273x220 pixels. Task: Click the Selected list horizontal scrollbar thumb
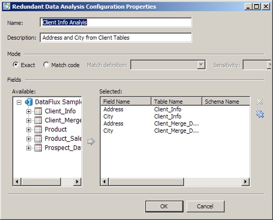146,182
